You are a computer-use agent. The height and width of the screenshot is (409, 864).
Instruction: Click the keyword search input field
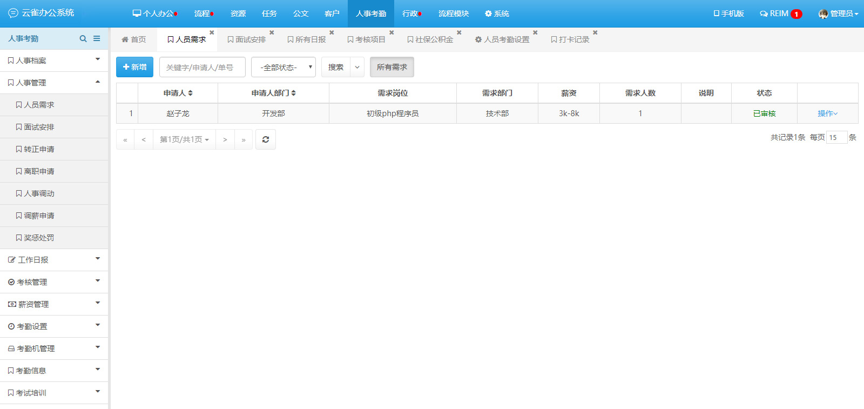tap(202, 67)
